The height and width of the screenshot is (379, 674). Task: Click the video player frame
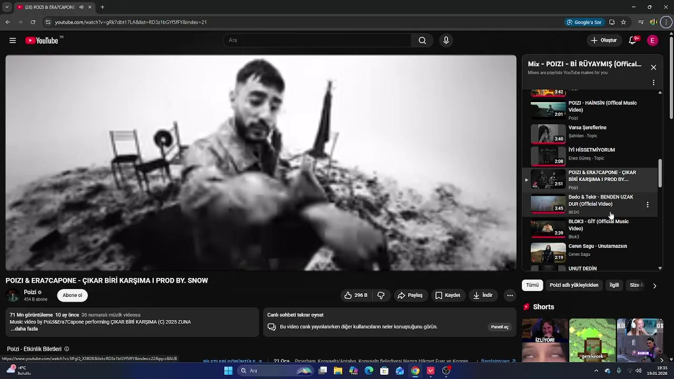(261, 163)
